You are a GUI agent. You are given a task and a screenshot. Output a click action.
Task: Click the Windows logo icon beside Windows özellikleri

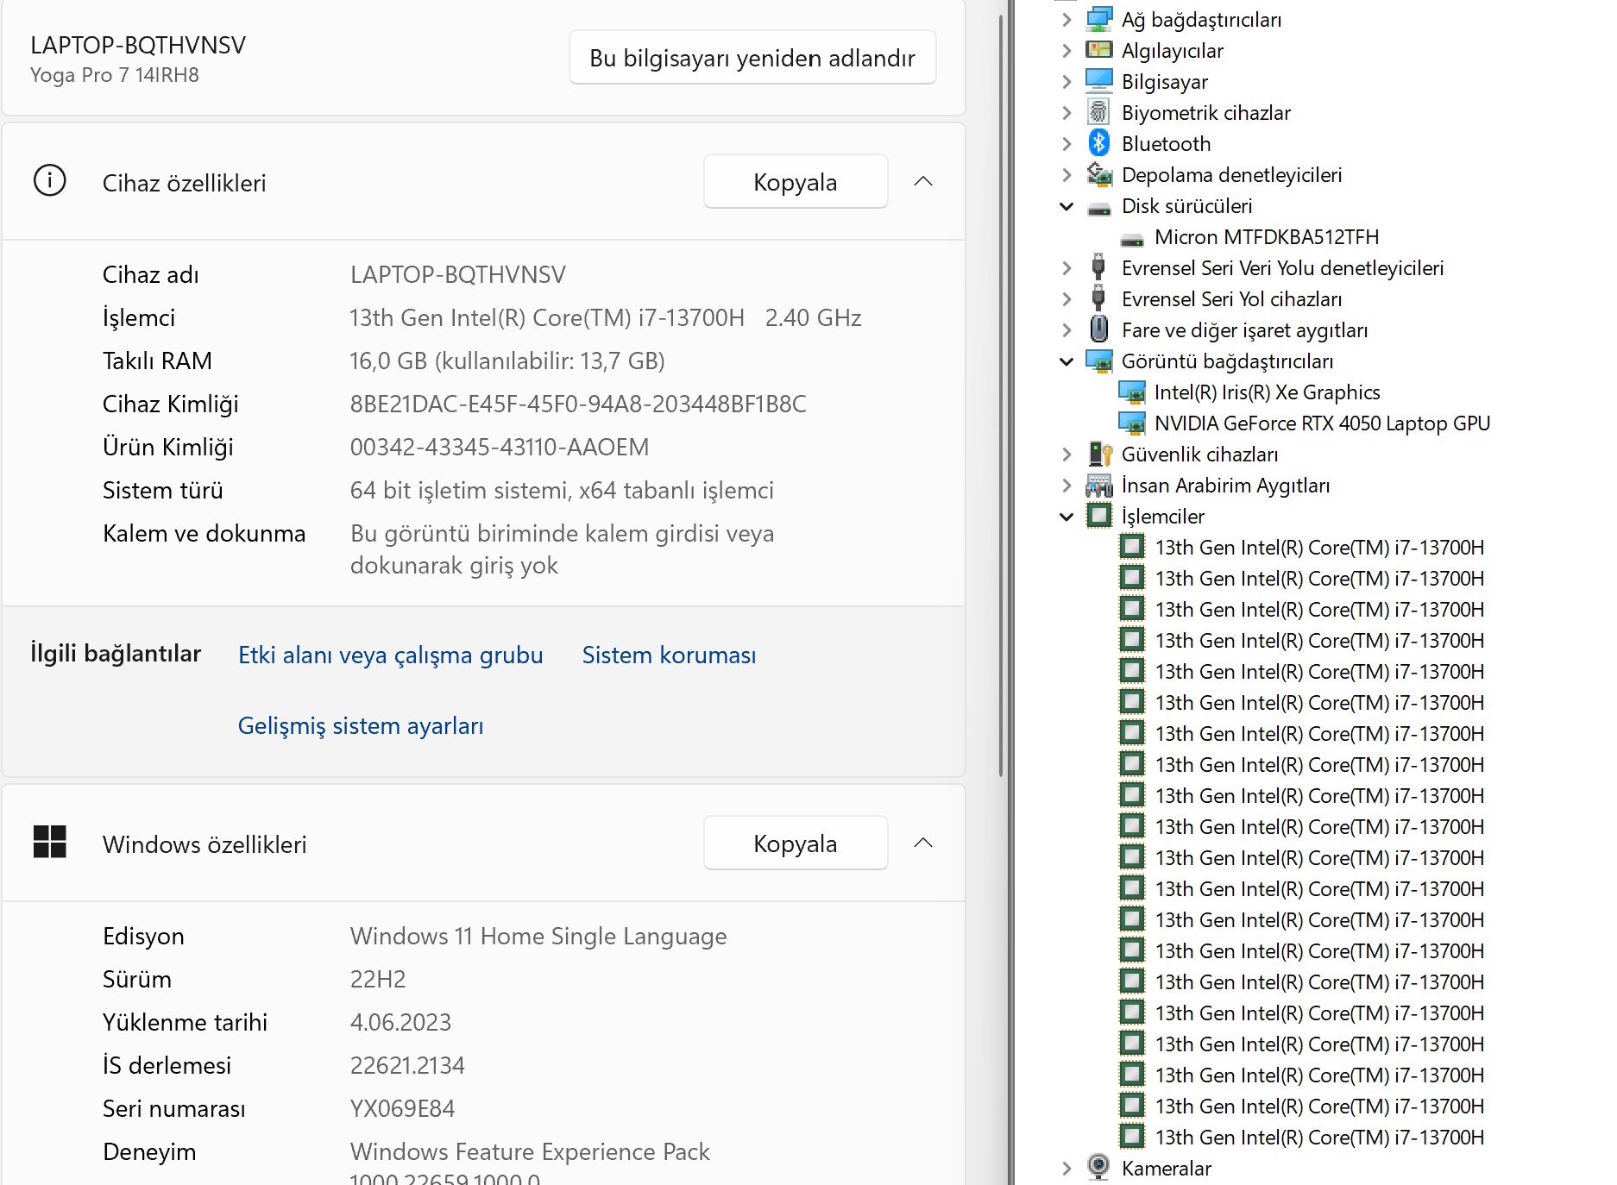coord(49,842)
